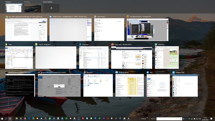Open the Windows Start menu
Viewport: 215px width, 121px height.
coord(2,119)
